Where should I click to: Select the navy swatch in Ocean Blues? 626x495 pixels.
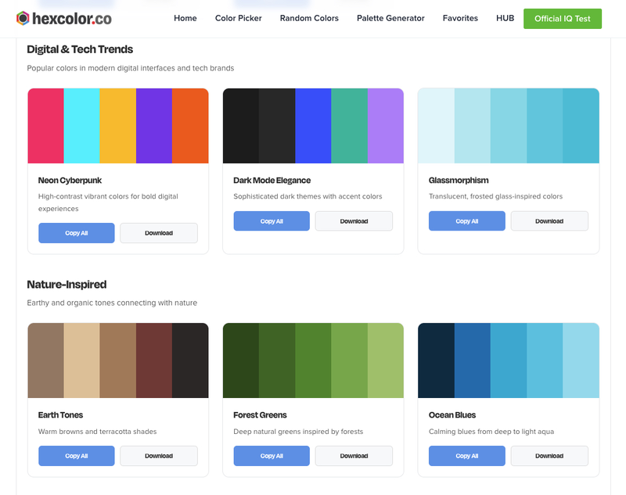click(436, 360)
